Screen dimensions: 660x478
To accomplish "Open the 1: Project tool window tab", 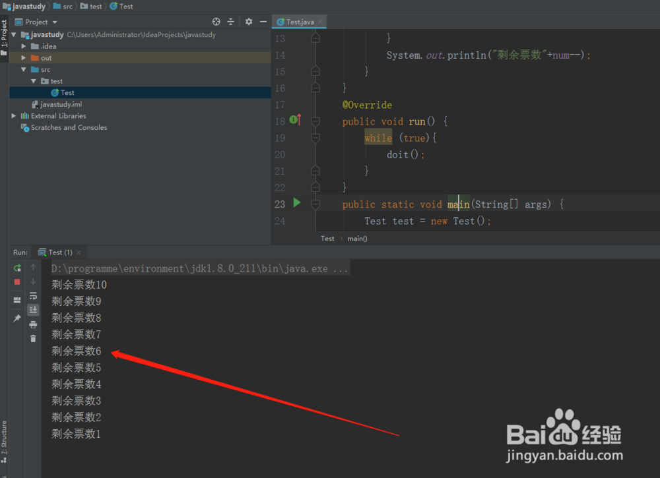I will click(x=4, y=38).
